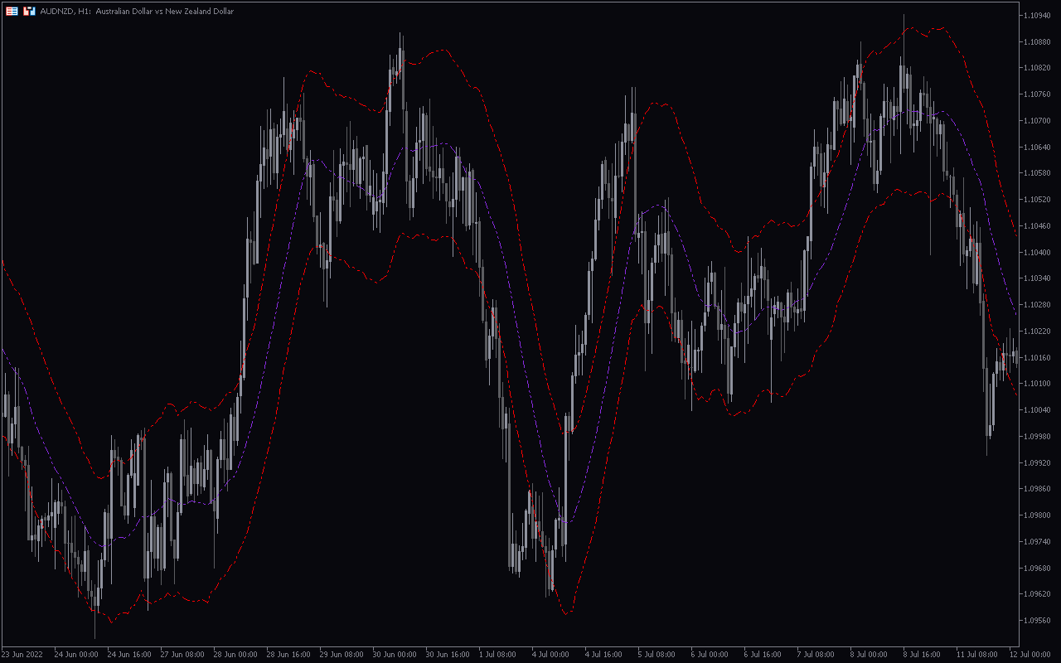Click the 1.09620 price label
The height and width of the screenshot is (663, 1061).
(x=1038, y=594)
